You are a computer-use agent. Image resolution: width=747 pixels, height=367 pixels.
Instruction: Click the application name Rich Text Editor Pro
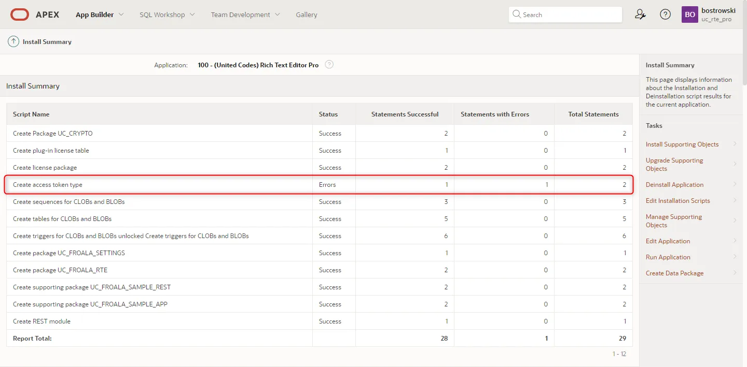[258, 65]
